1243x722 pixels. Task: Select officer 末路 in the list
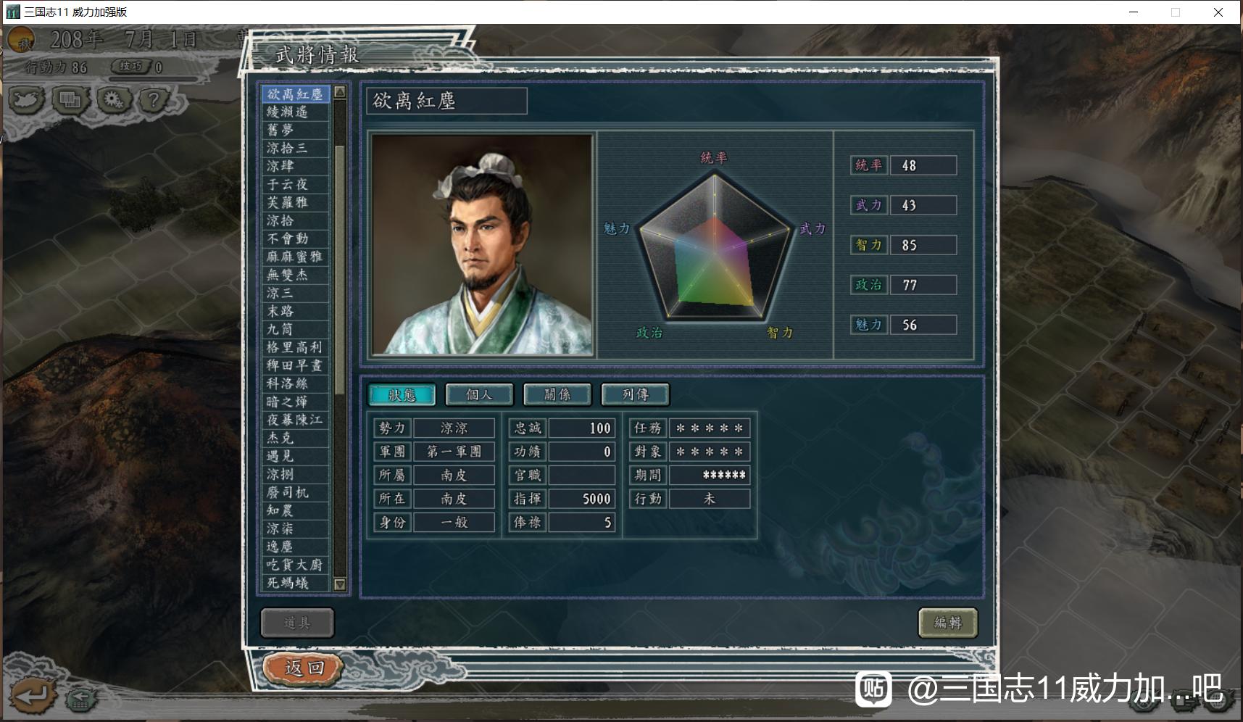tap(296, 312)
